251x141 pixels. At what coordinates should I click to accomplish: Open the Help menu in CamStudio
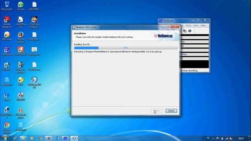pyautogui.click(x=203, y=25)
